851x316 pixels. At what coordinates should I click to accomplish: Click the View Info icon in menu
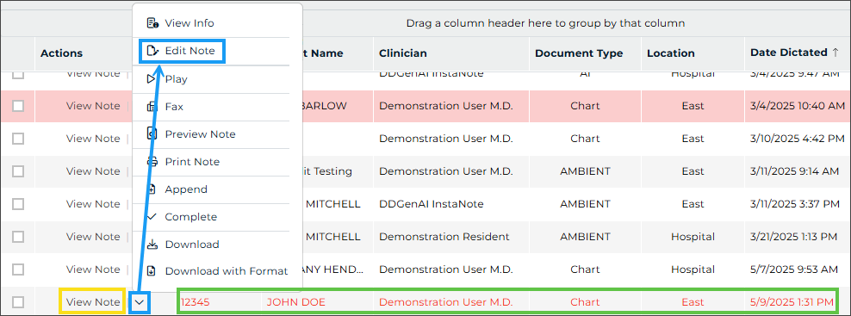coord(152,23)
